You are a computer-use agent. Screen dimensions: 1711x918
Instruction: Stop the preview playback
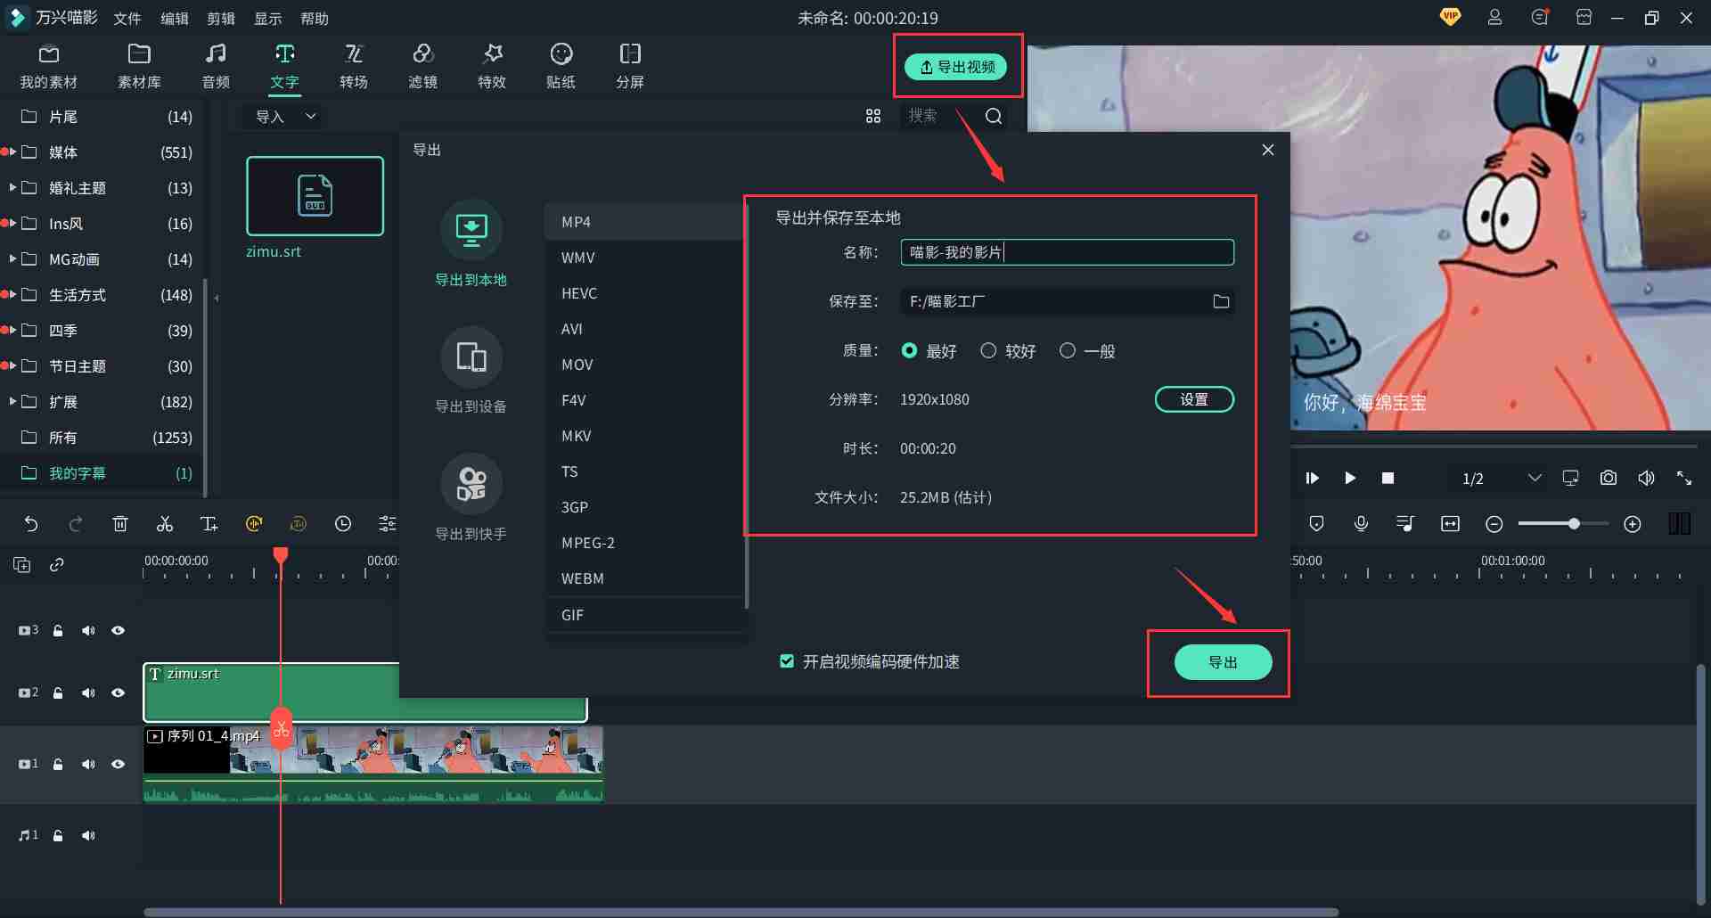click(1388, 479)
